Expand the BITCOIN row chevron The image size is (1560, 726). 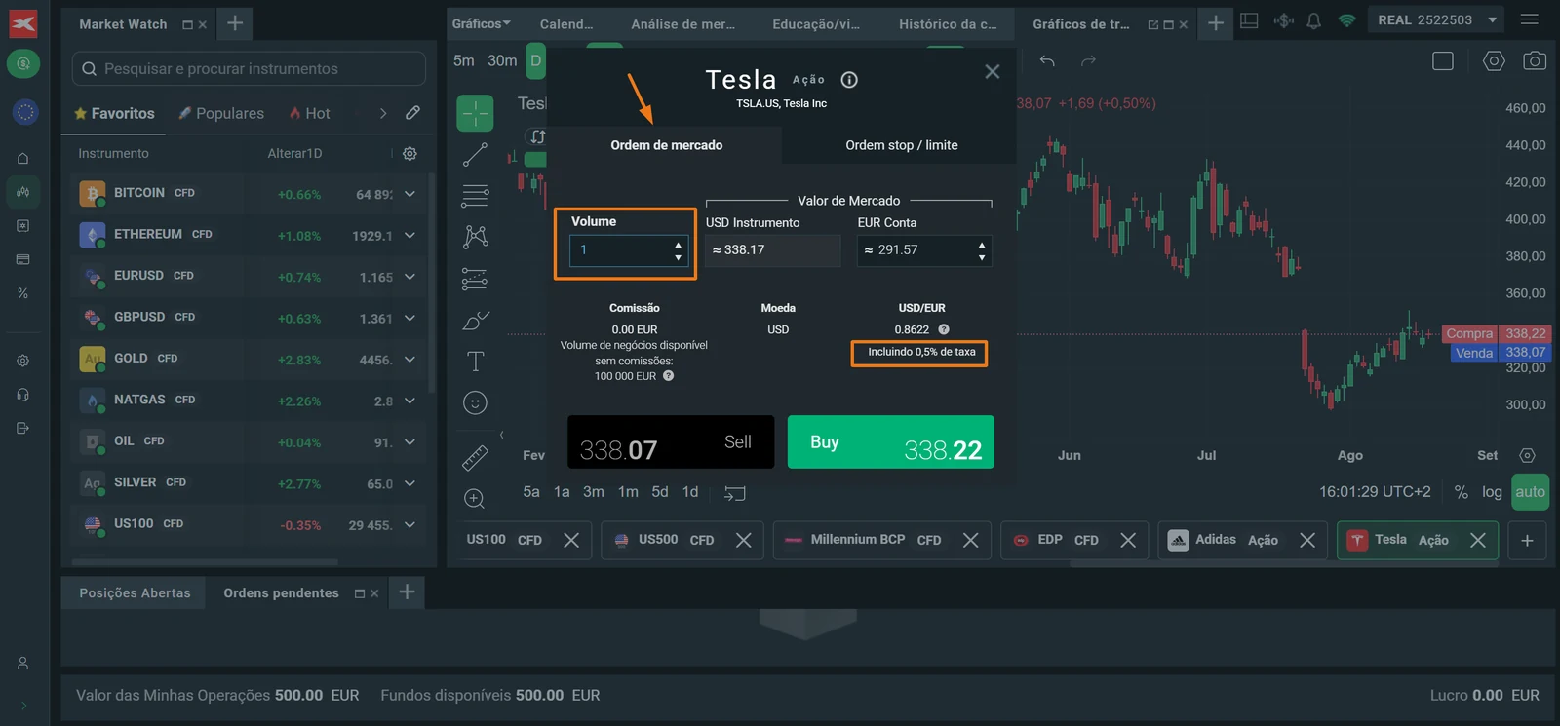[x=409, y=194]
